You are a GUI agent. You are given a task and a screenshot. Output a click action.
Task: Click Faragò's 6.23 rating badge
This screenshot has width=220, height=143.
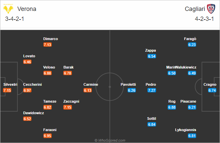(192, 45)
